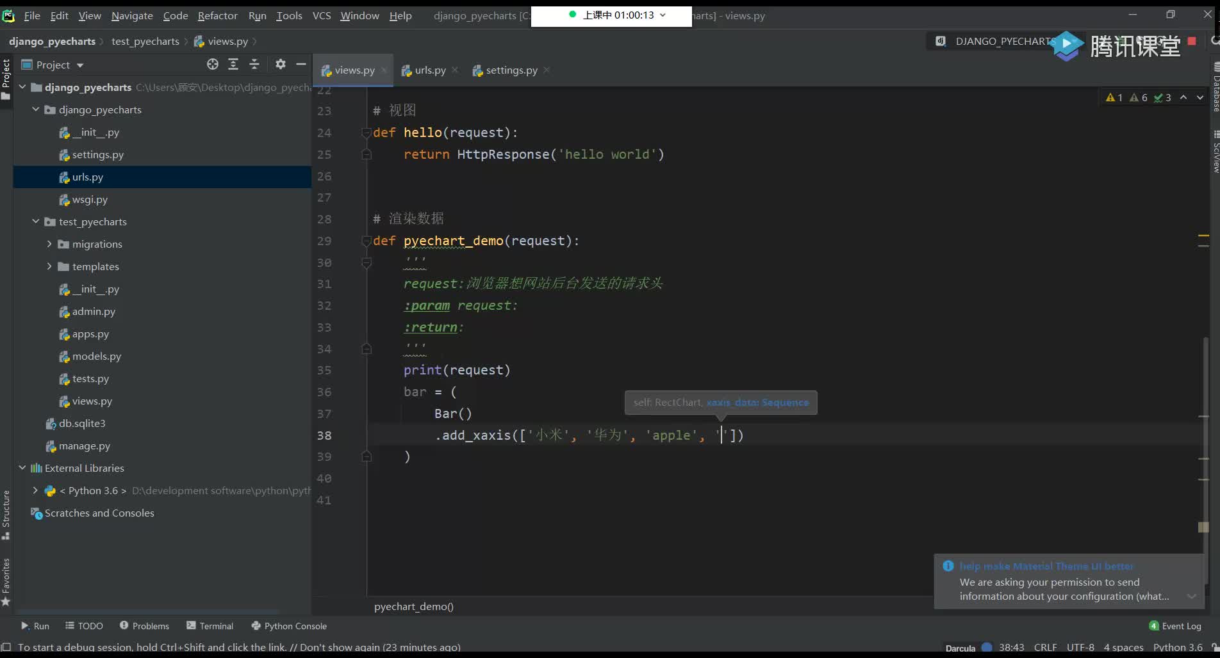Viewport: 1220px width, 658px height.
Task: Open the Python Console tool window
Action: coord(289,626)
